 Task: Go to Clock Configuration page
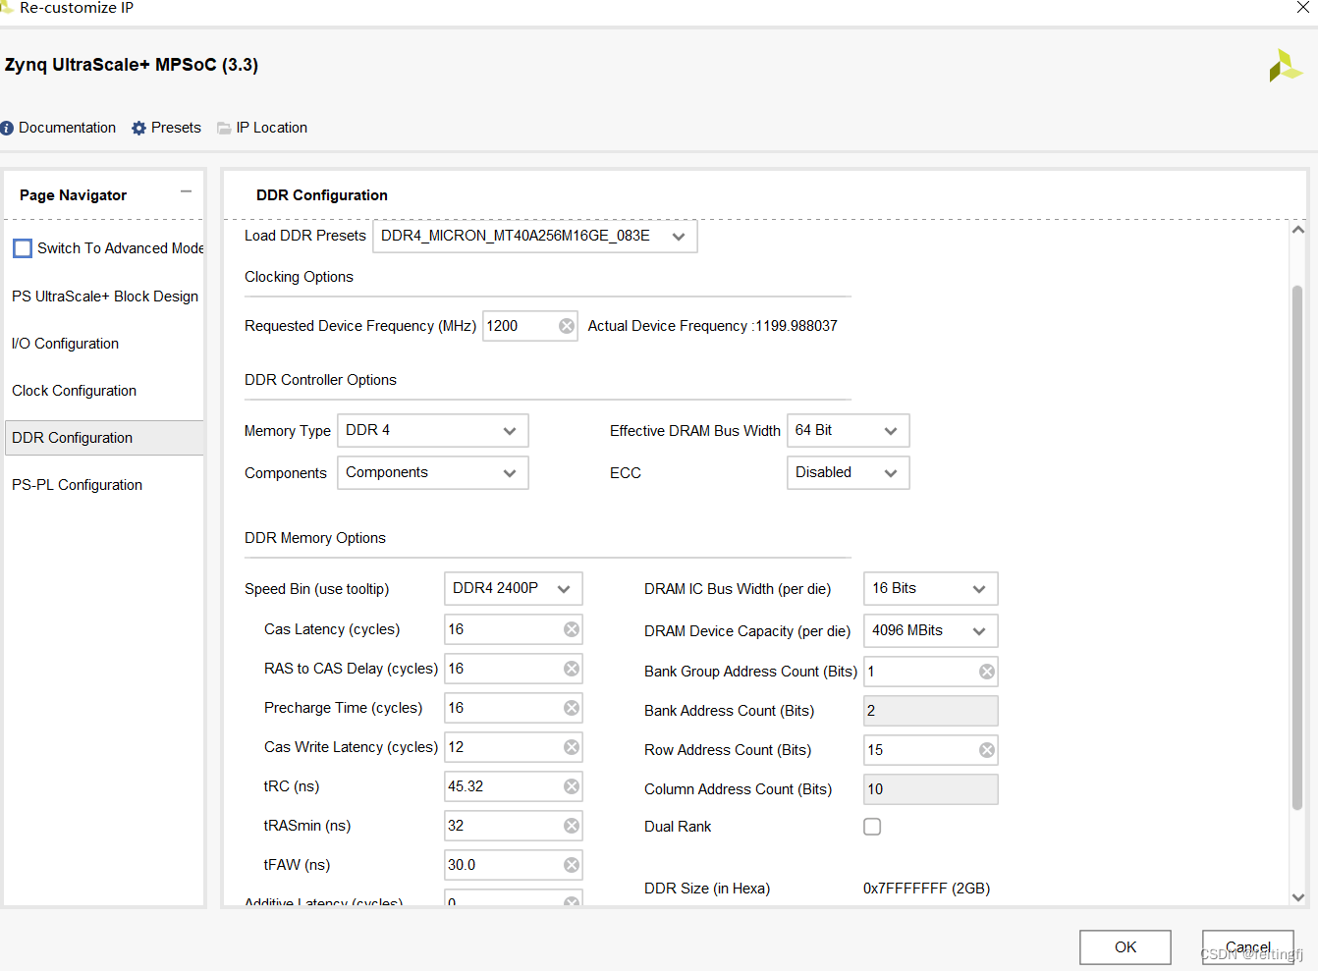[74, 391]
